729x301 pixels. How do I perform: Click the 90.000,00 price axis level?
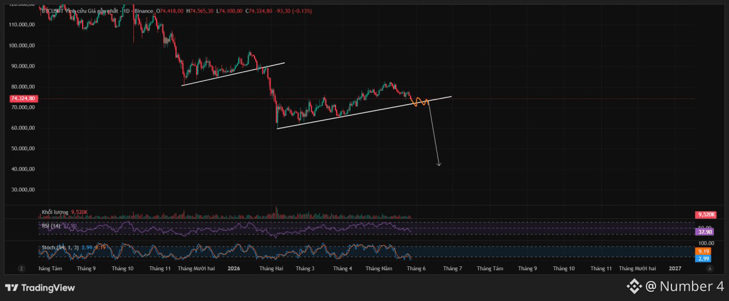23,66
